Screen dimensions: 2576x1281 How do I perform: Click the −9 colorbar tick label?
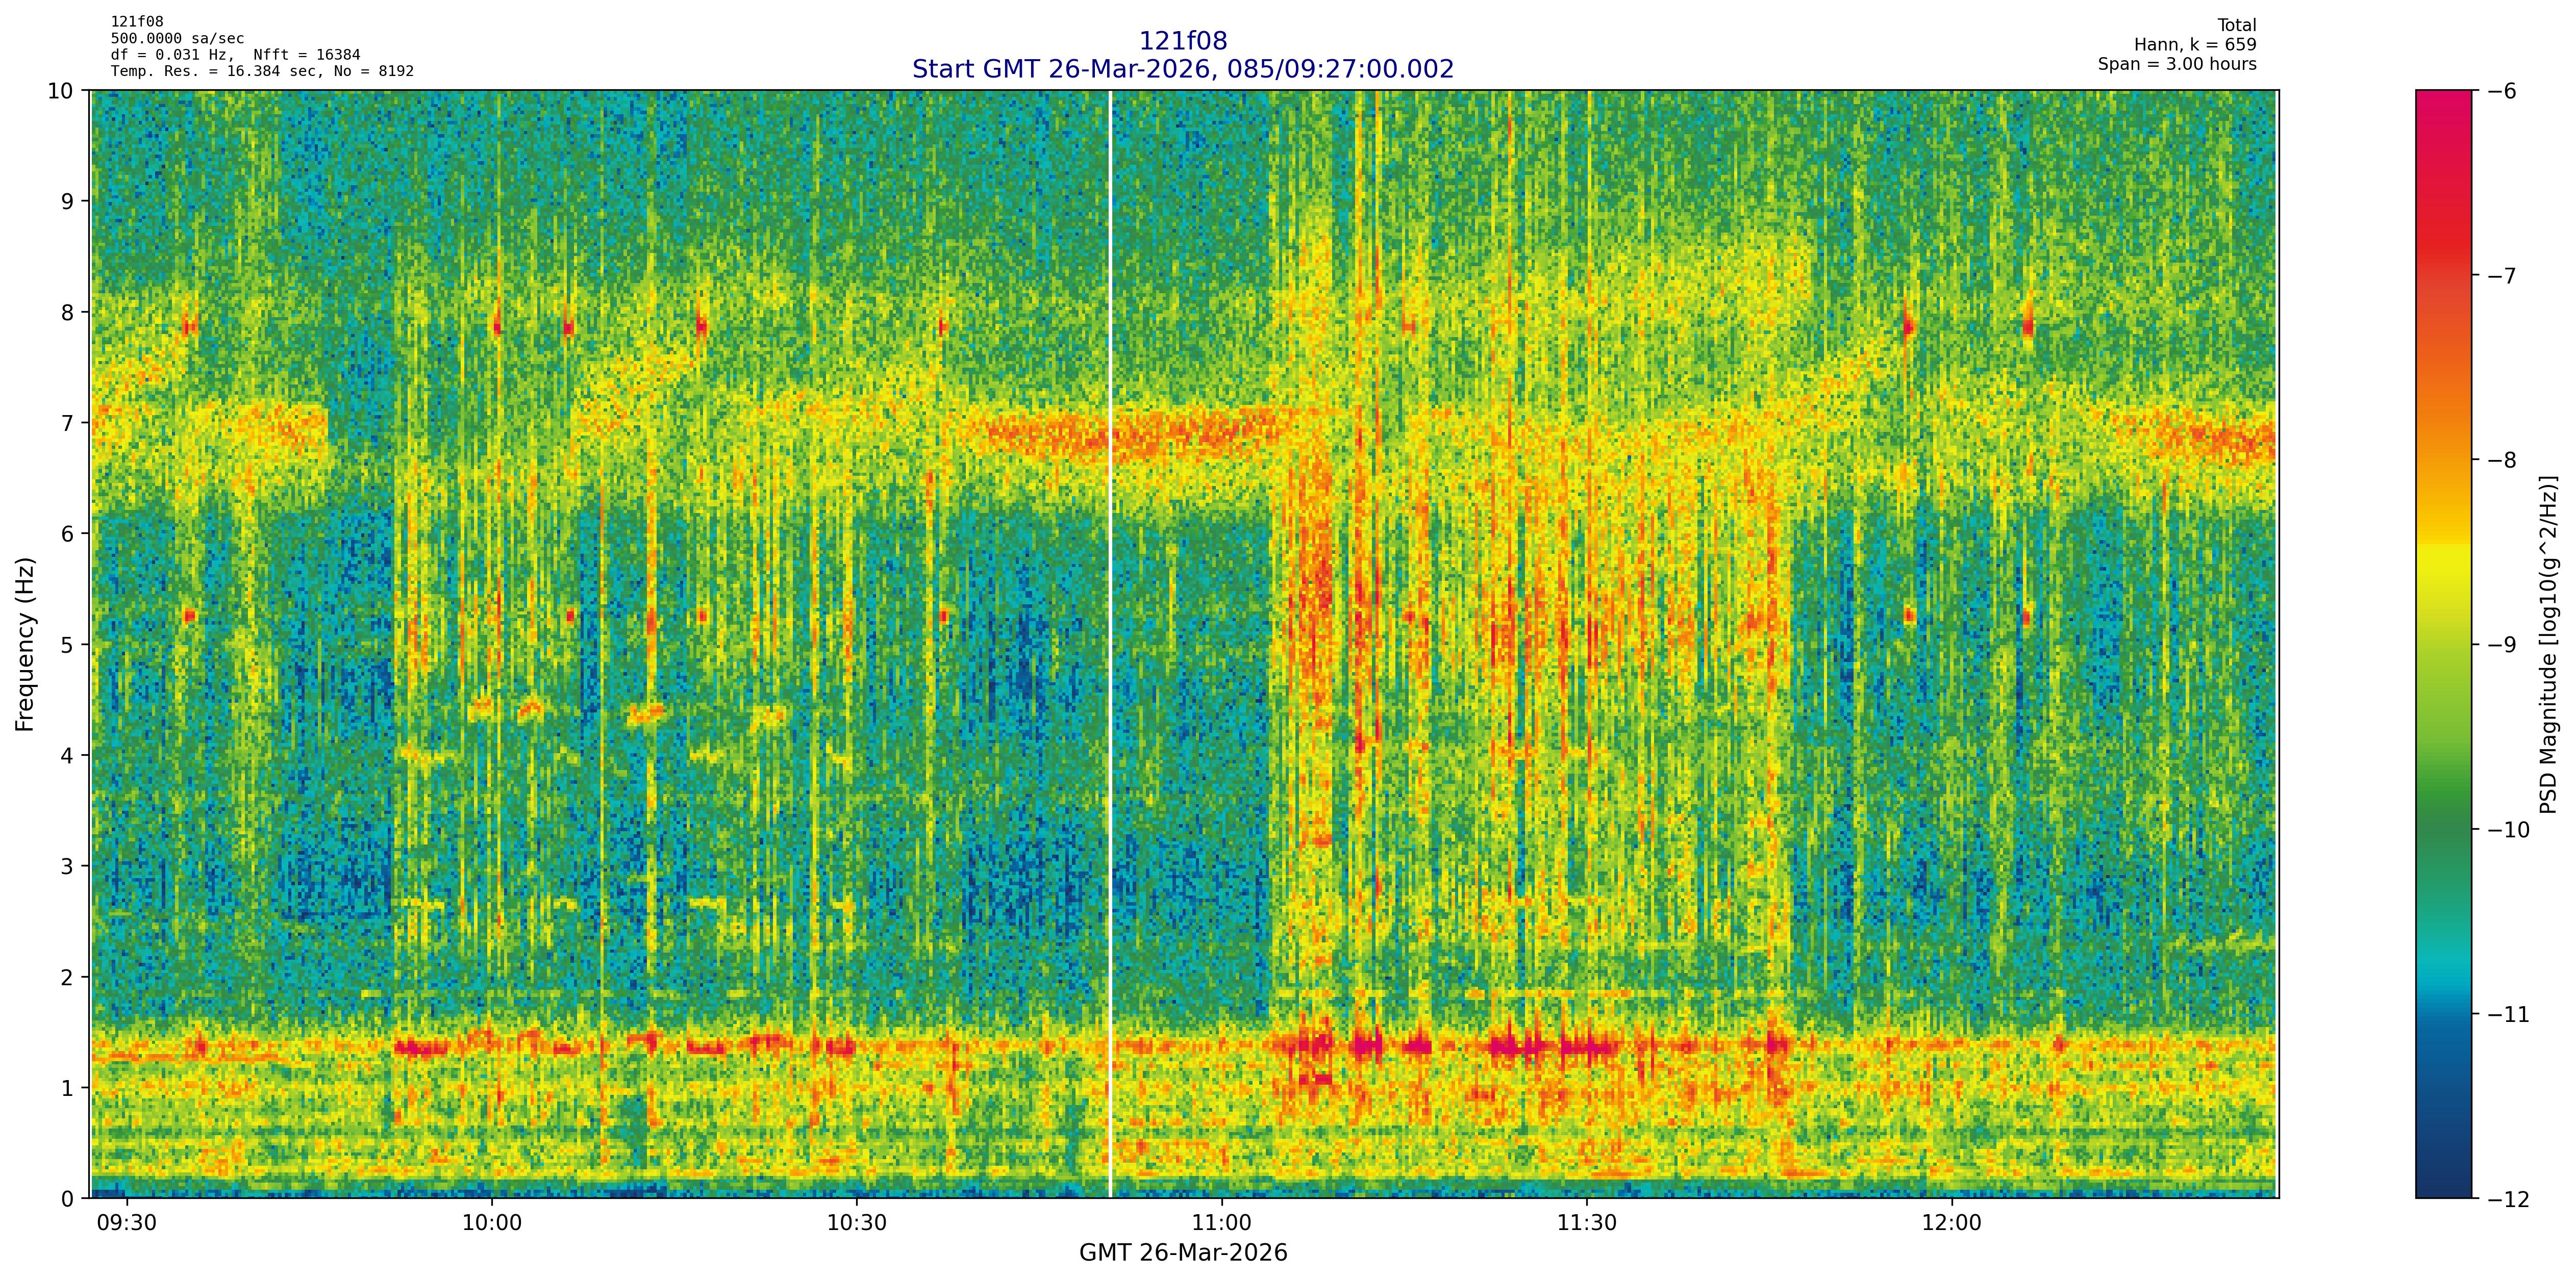2501,645
